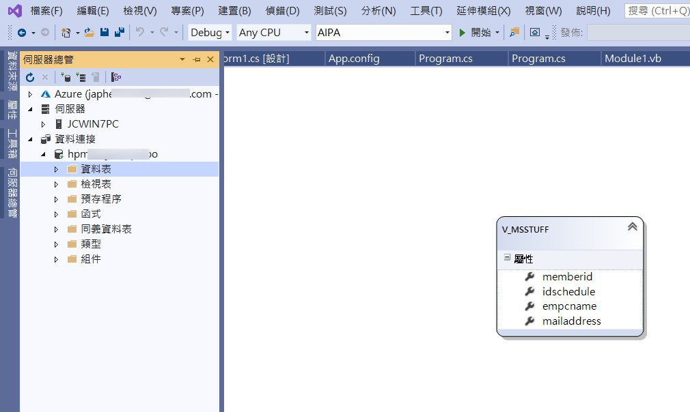Collapse the 資料連接 node

(30, 139)
